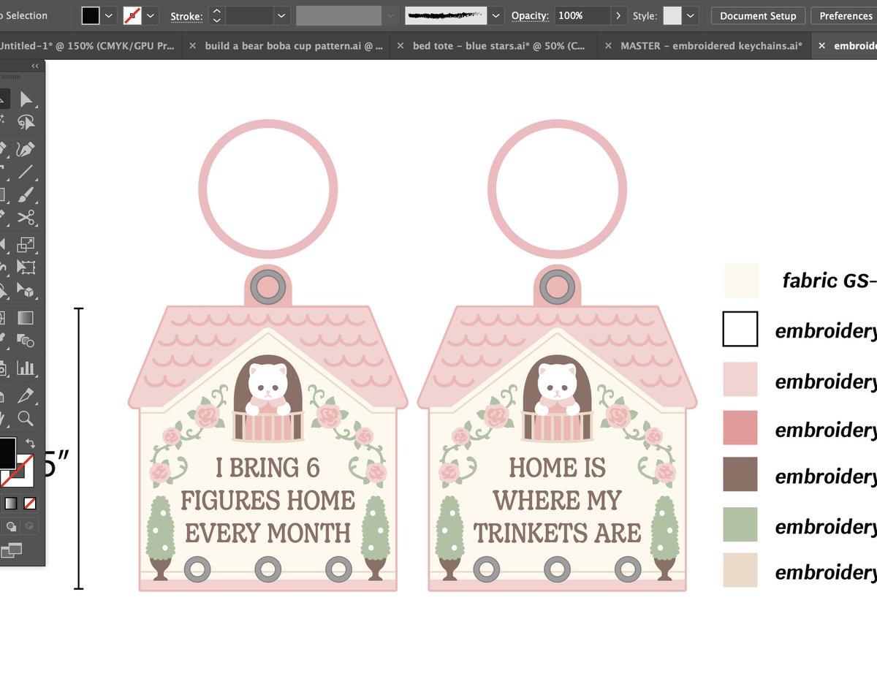Click the brush definition preview

(447, 15)
